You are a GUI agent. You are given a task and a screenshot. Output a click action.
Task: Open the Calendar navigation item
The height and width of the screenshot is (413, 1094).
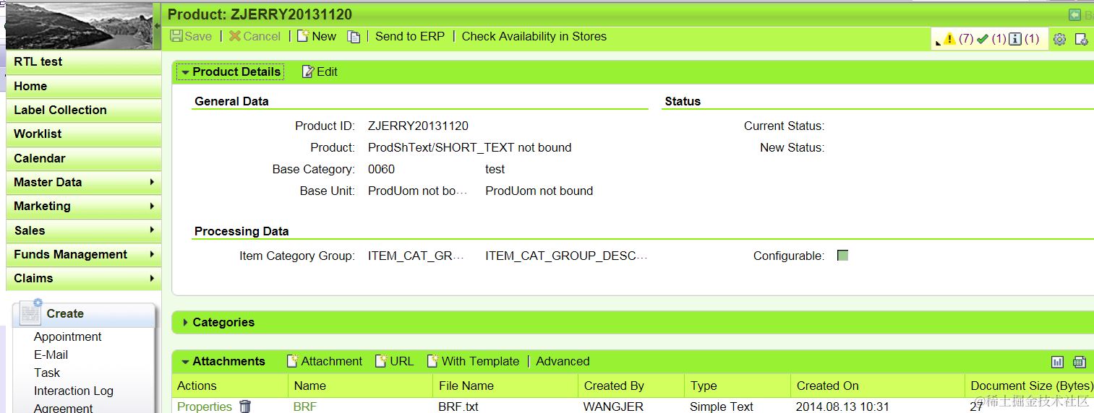coord(83,158)
